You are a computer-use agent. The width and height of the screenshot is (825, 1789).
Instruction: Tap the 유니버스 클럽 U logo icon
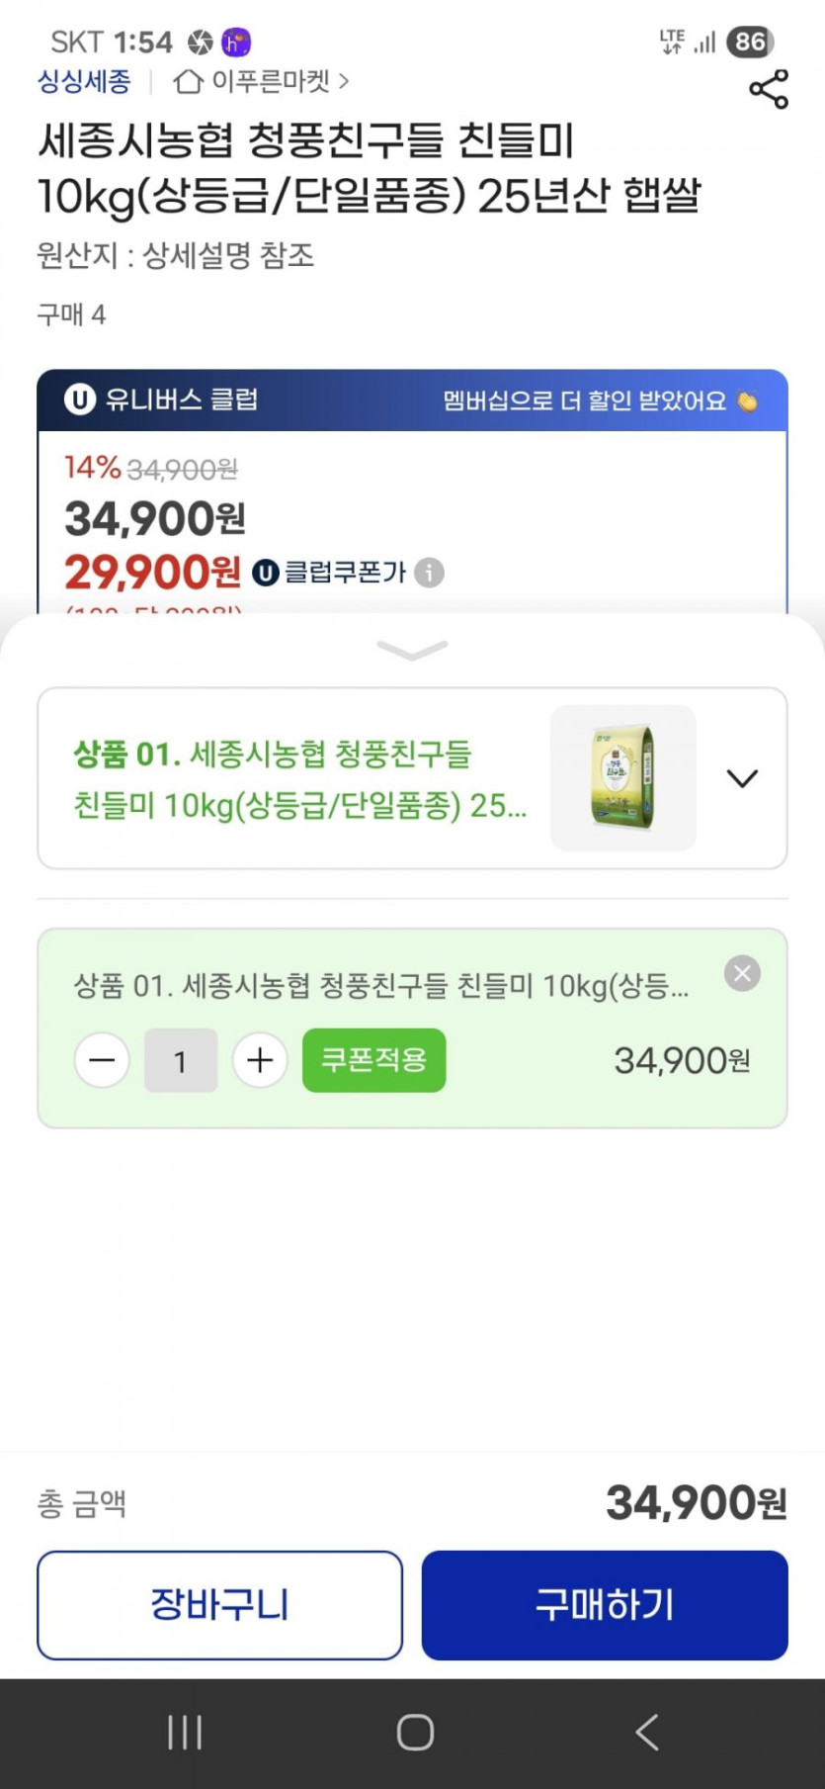(x=79, y=400)
